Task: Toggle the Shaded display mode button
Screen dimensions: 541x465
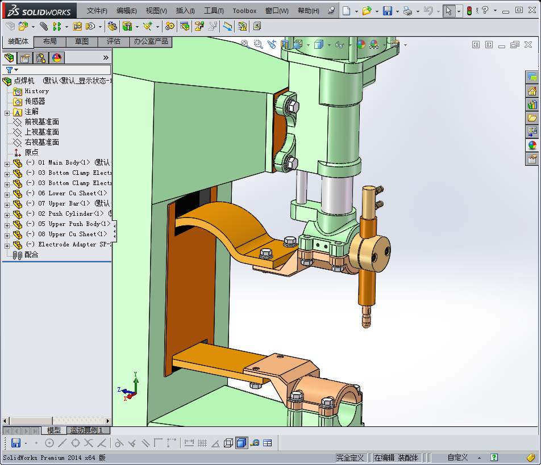Action: click(242, 443)
